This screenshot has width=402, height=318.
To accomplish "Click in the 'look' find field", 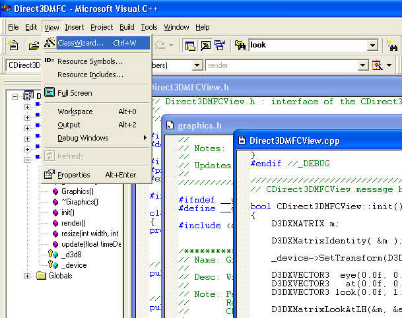I will [x=308, y=46].
